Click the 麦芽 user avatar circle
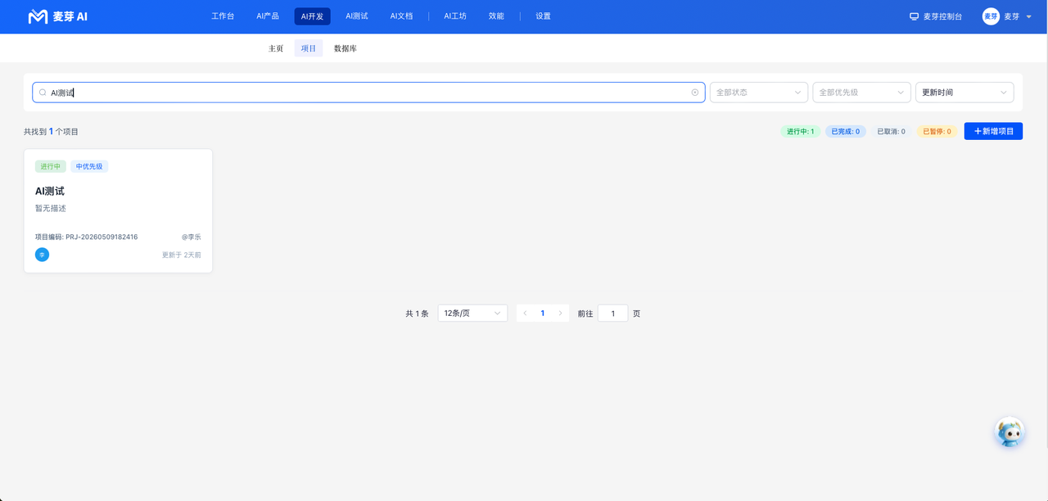 tap(991, 16)
